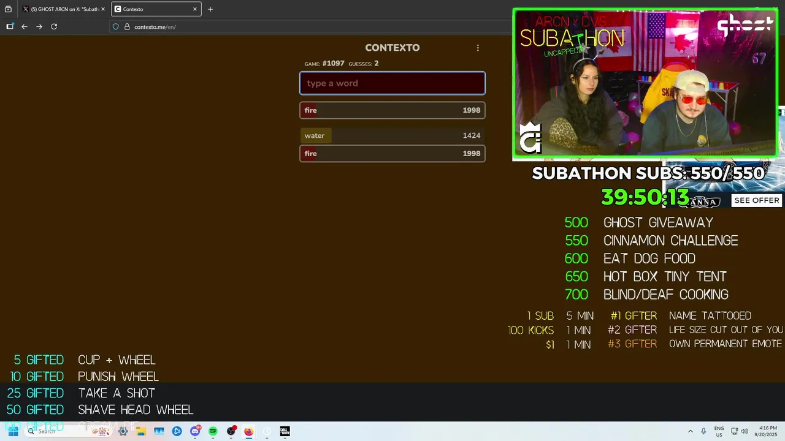Click the GHOST GIVEAWAY goal text
Screen dimensions: 785x441
658,222
